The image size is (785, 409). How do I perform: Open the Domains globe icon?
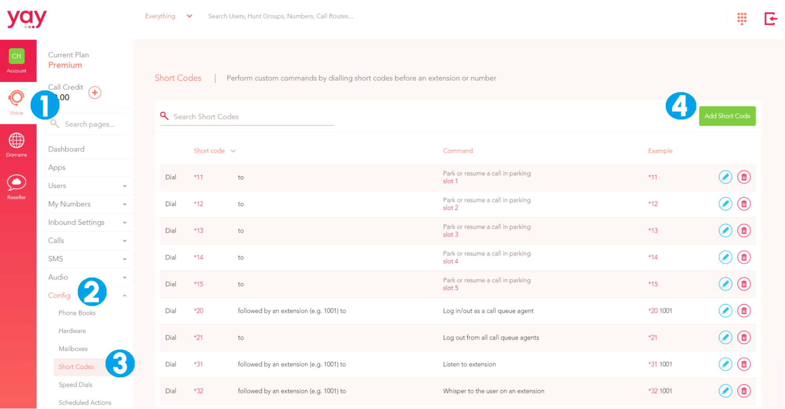coord(16,141)
